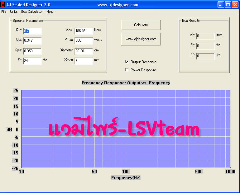The width and height of the screenshot is (240, 193).
Task: Click the AJ Sealed Designer title bar icon
Action: tap(2, 4)
